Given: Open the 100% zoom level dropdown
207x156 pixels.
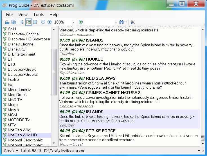Looking at the screenshot, I should 73,22.
